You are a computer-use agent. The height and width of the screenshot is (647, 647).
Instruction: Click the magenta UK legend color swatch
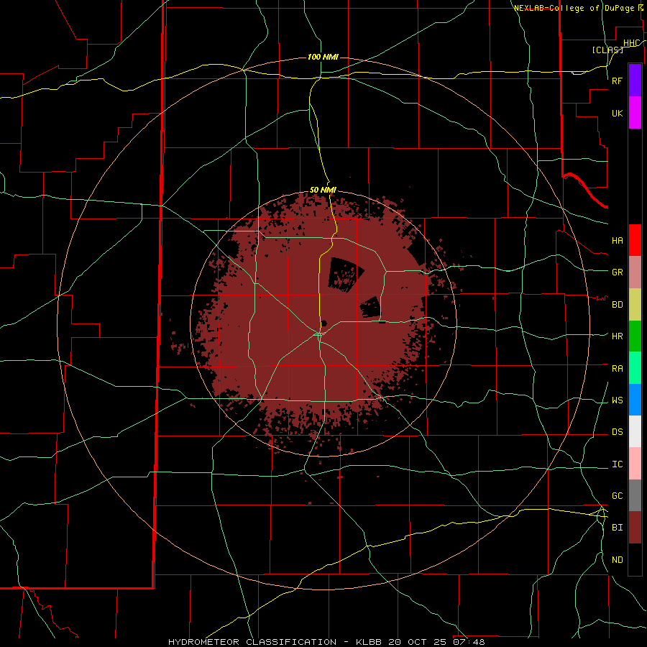click(x=635, y=113)
